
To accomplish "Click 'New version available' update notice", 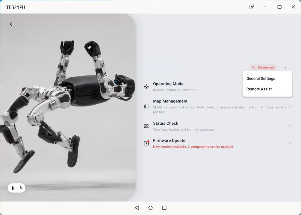I will click(x=193, y=146).
